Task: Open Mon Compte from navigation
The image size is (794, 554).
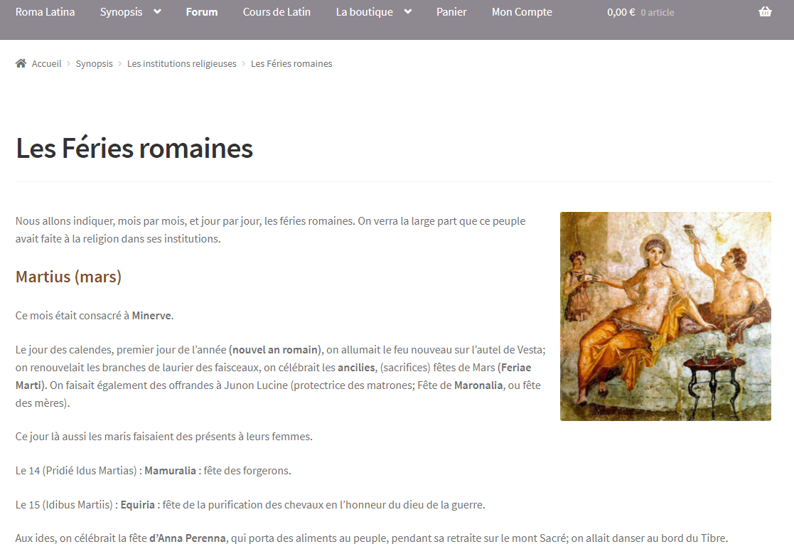Action: tap(522, 12)
